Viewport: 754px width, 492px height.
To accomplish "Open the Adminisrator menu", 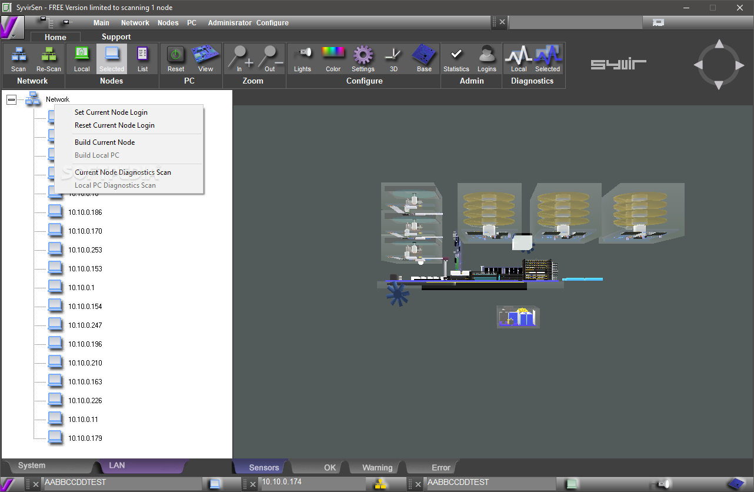I will coord(230,23).
